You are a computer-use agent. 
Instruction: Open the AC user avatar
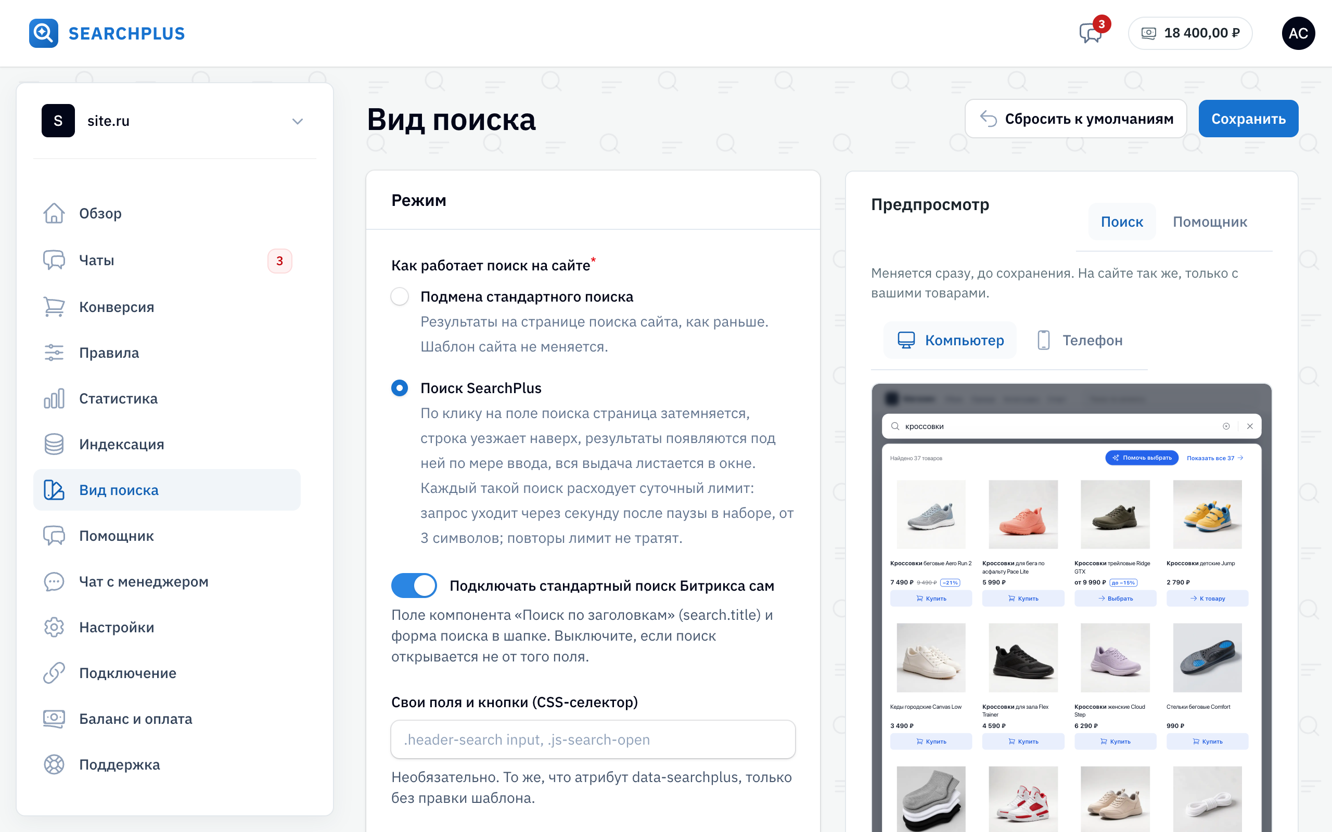(1298, 33)
